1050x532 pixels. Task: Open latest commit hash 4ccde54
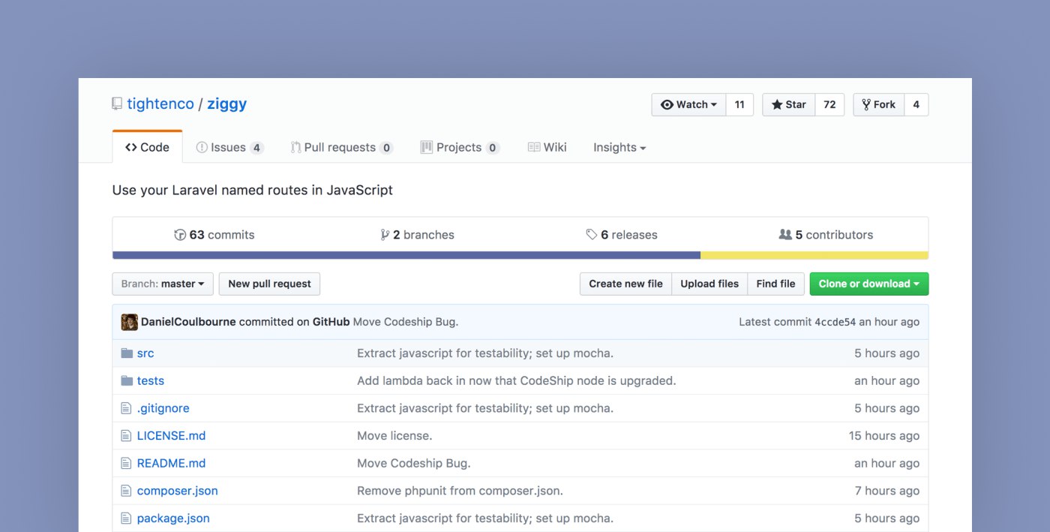click(835, 322)
